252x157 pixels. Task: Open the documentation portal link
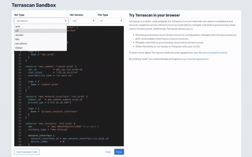click(215, 53)
